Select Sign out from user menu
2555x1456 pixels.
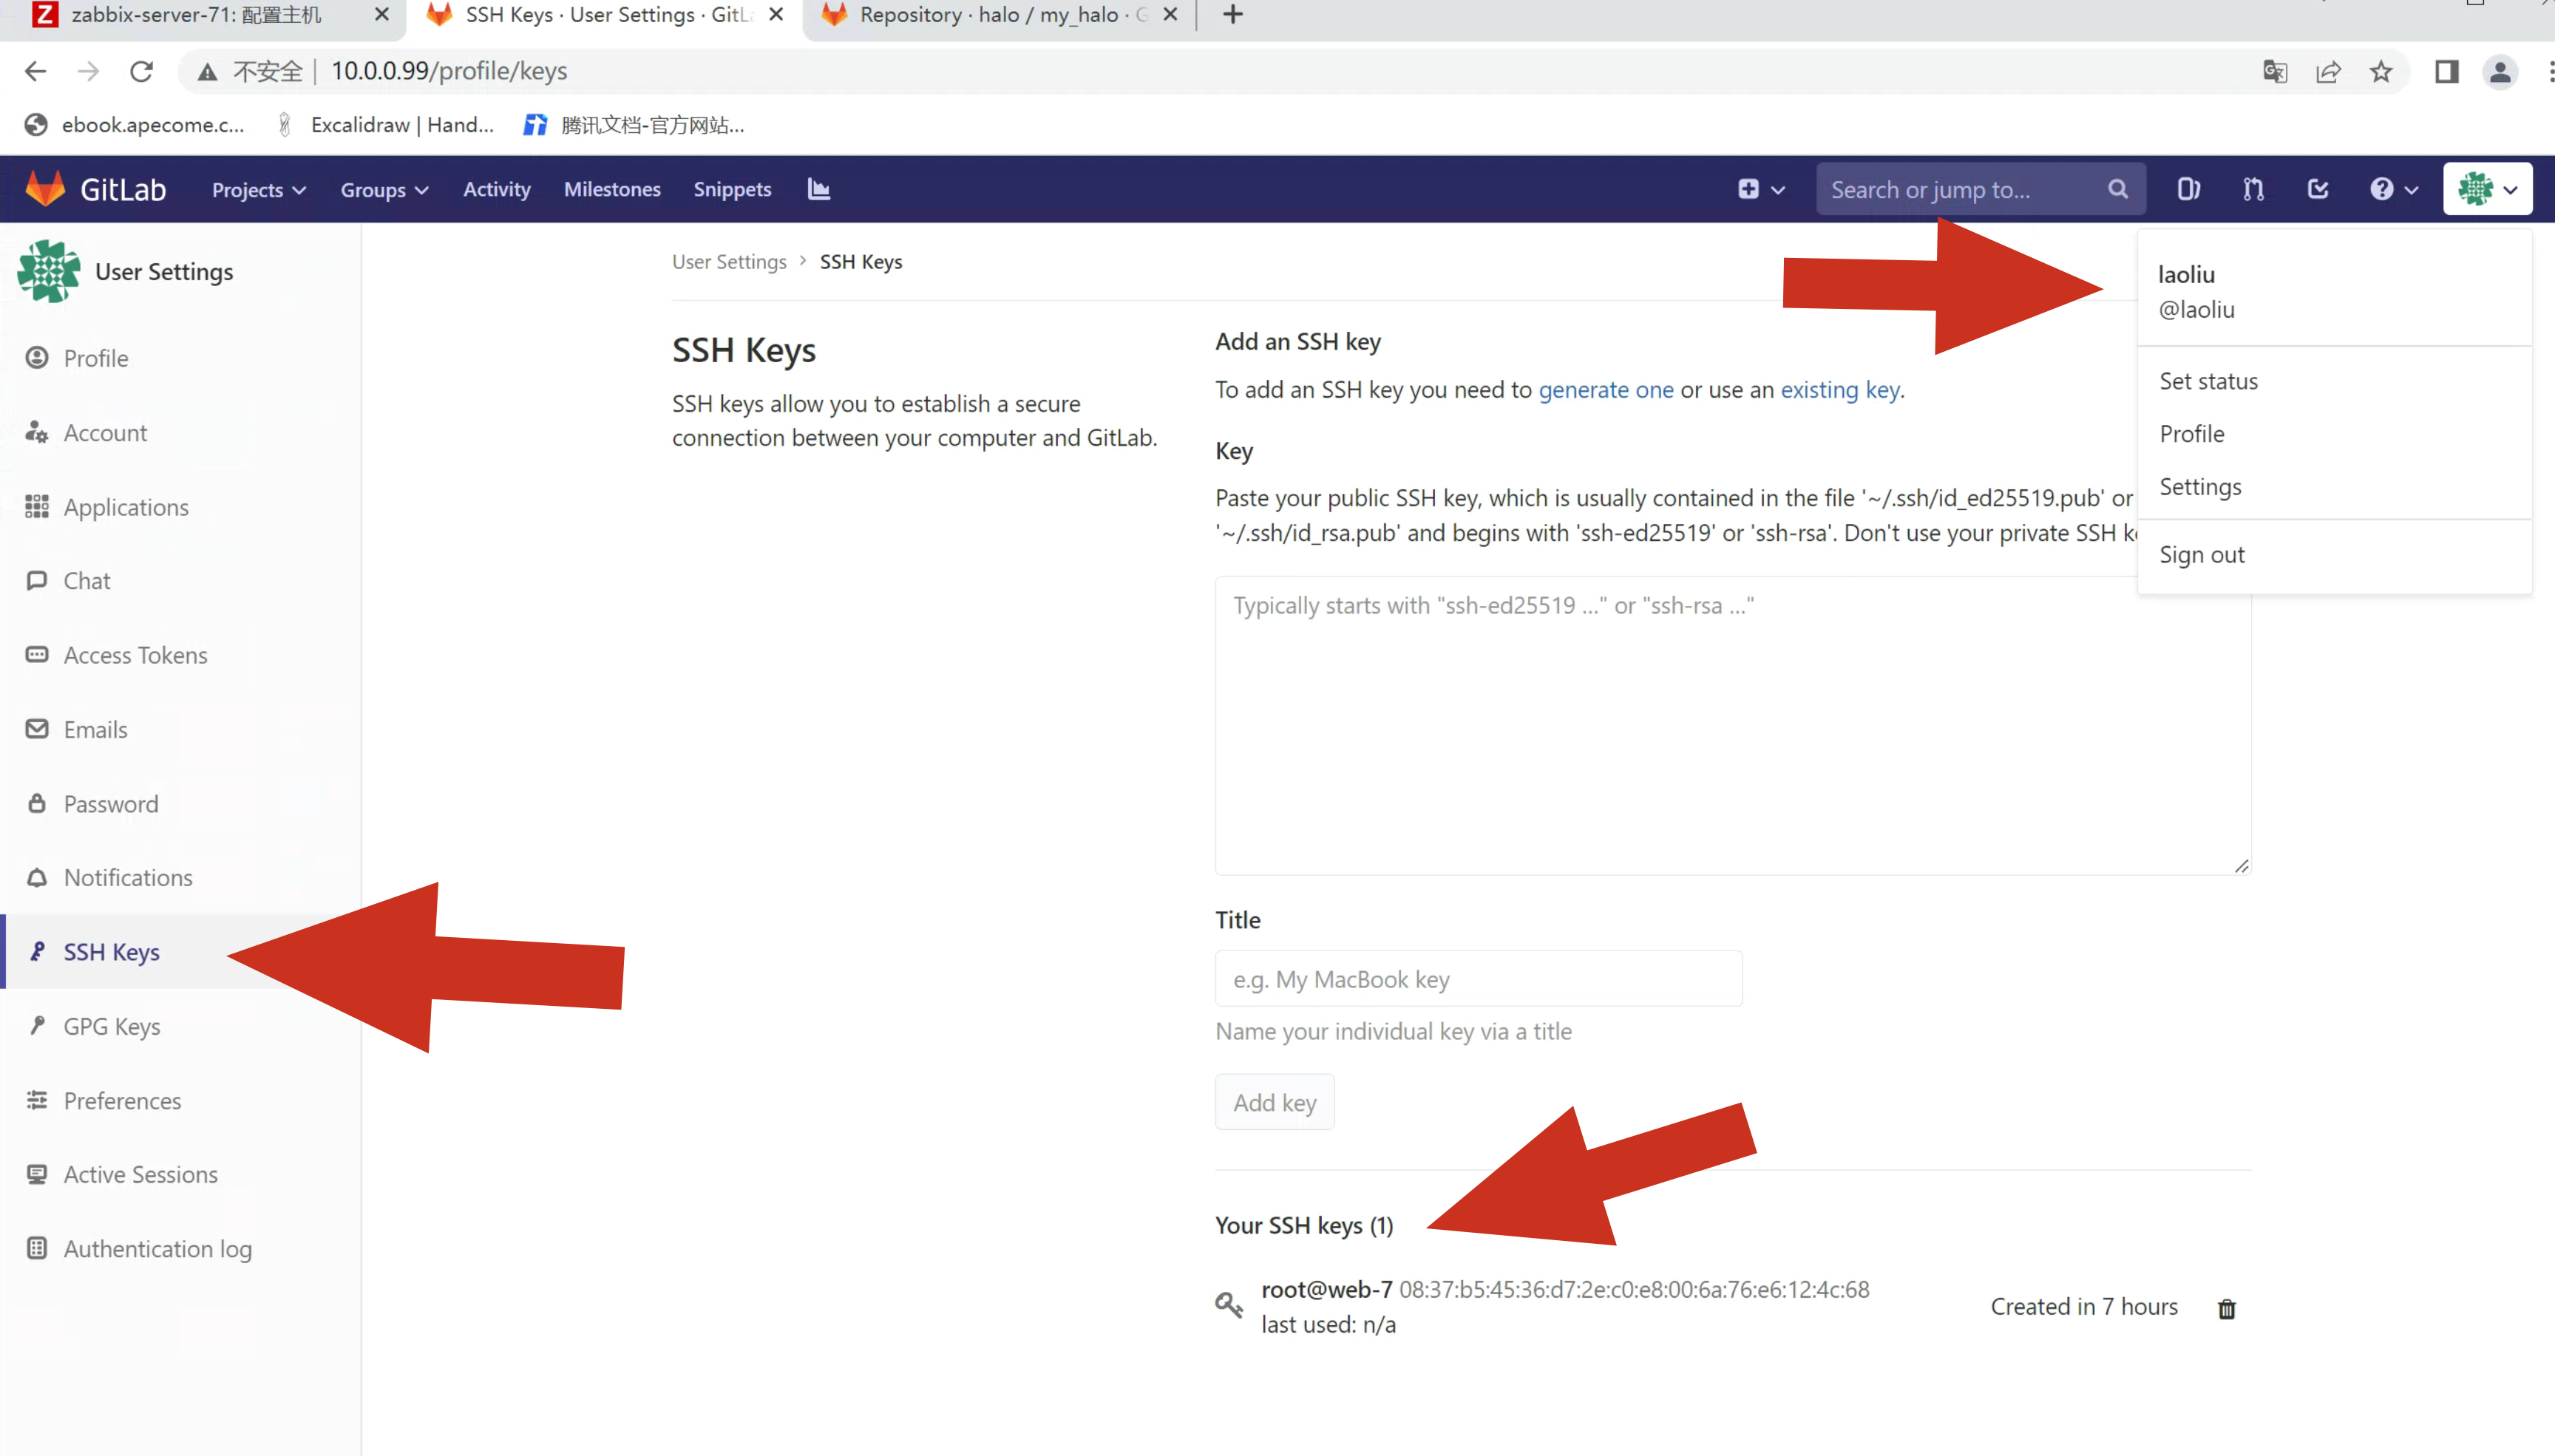pos(2201,555)
